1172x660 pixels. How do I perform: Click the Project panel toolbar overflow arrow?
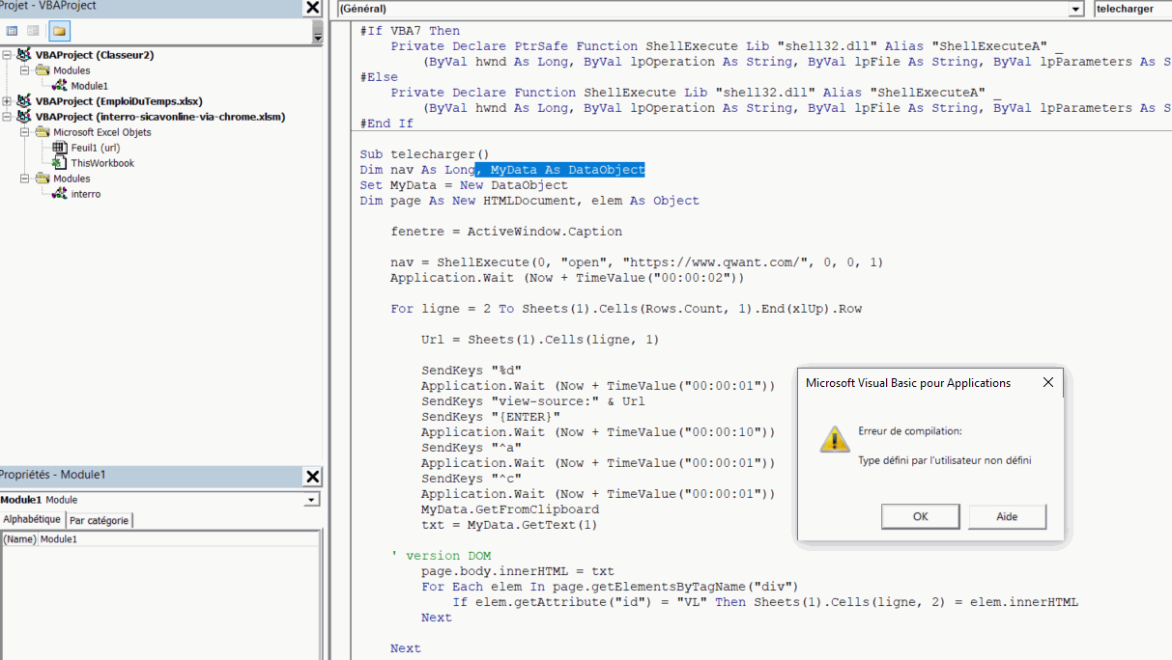point(318,33)
